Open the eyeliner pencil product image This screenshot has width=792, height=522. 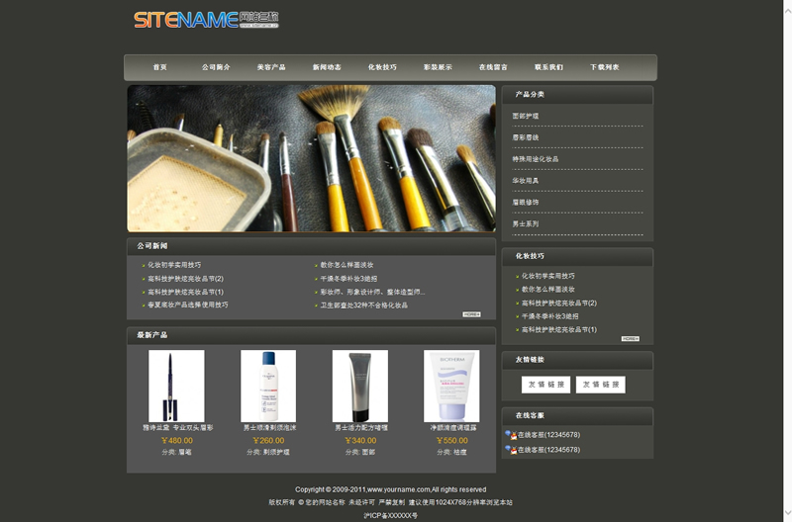coord(176,386)
